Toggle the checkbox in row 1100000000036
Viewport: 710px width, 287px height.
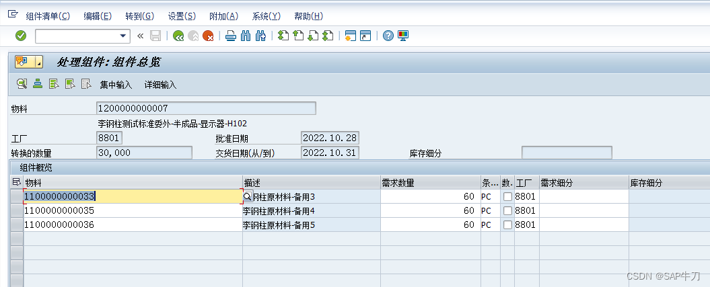507,224
